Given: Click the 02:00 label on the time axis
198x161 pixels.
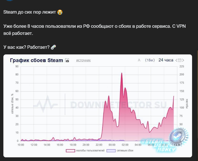Looking at the screenshot, I should [125, 145].
